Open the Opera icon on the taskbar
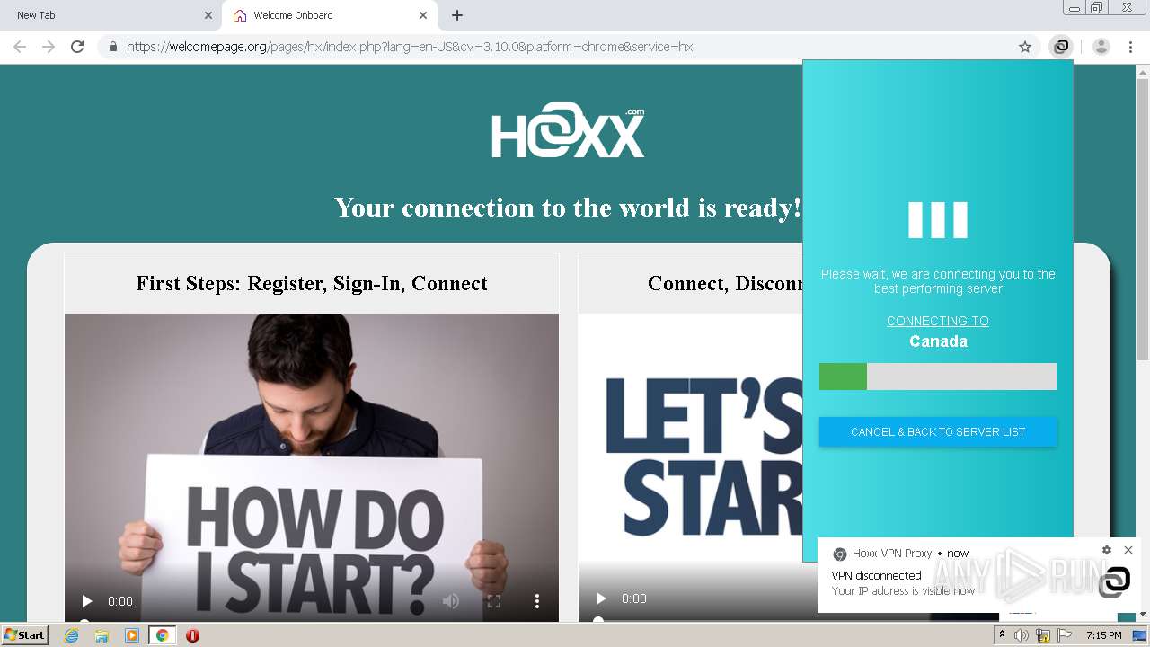The height and width of the screenshot is (647, 1150). tap(192, 635)
